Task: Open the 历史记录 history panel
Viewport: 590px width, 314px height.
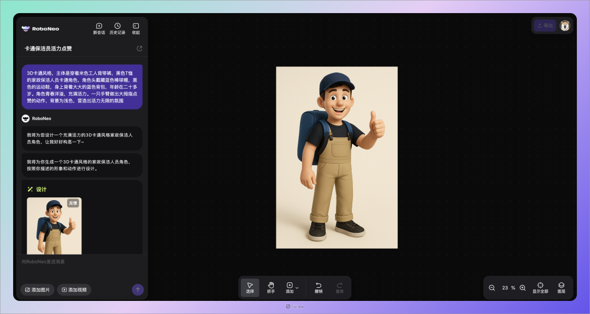Action: click(x=117, y=28)
